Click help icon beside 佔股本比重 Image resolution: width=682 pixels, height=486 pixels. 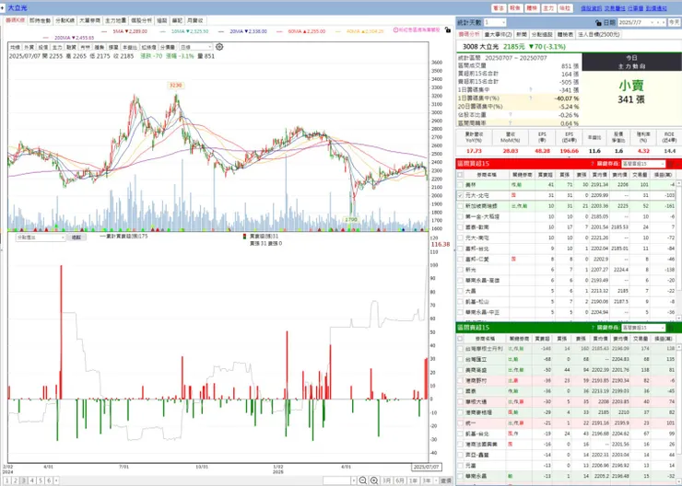tap(510, 115)
